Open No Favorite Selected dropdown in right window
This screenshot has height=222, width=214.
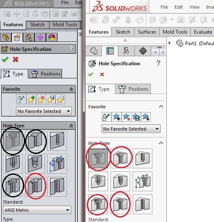click(131, 129)
